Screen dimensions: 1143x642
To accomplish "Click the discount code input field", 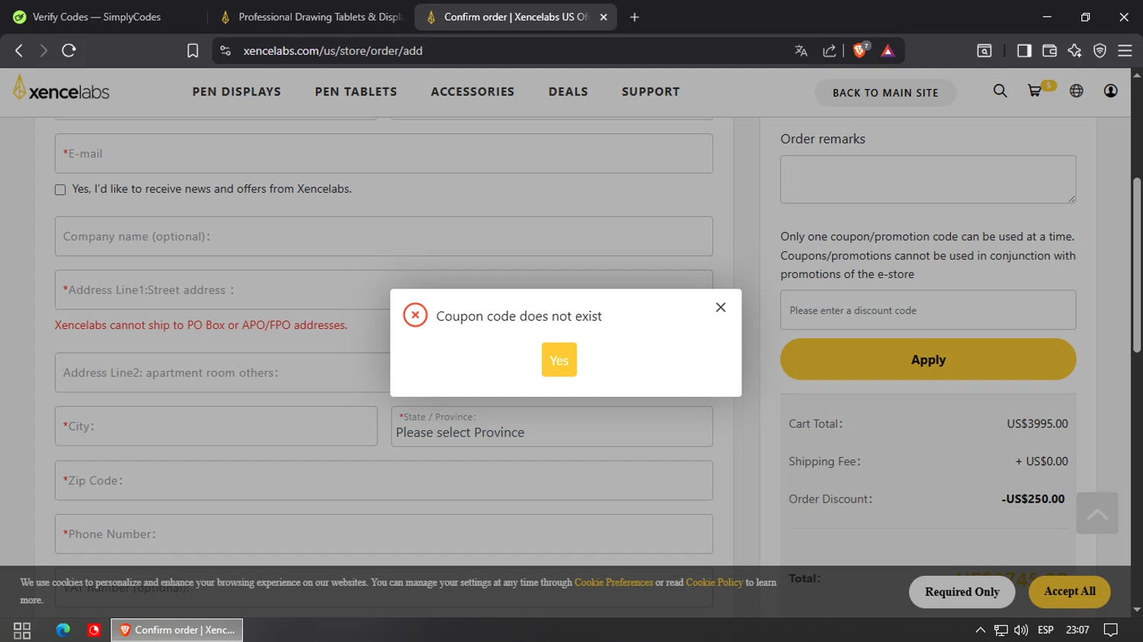I will click(927, 310).
